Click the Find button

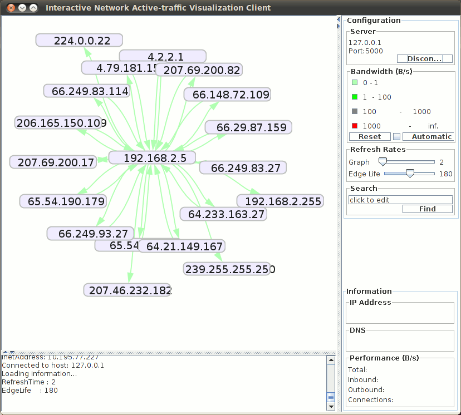427,209
